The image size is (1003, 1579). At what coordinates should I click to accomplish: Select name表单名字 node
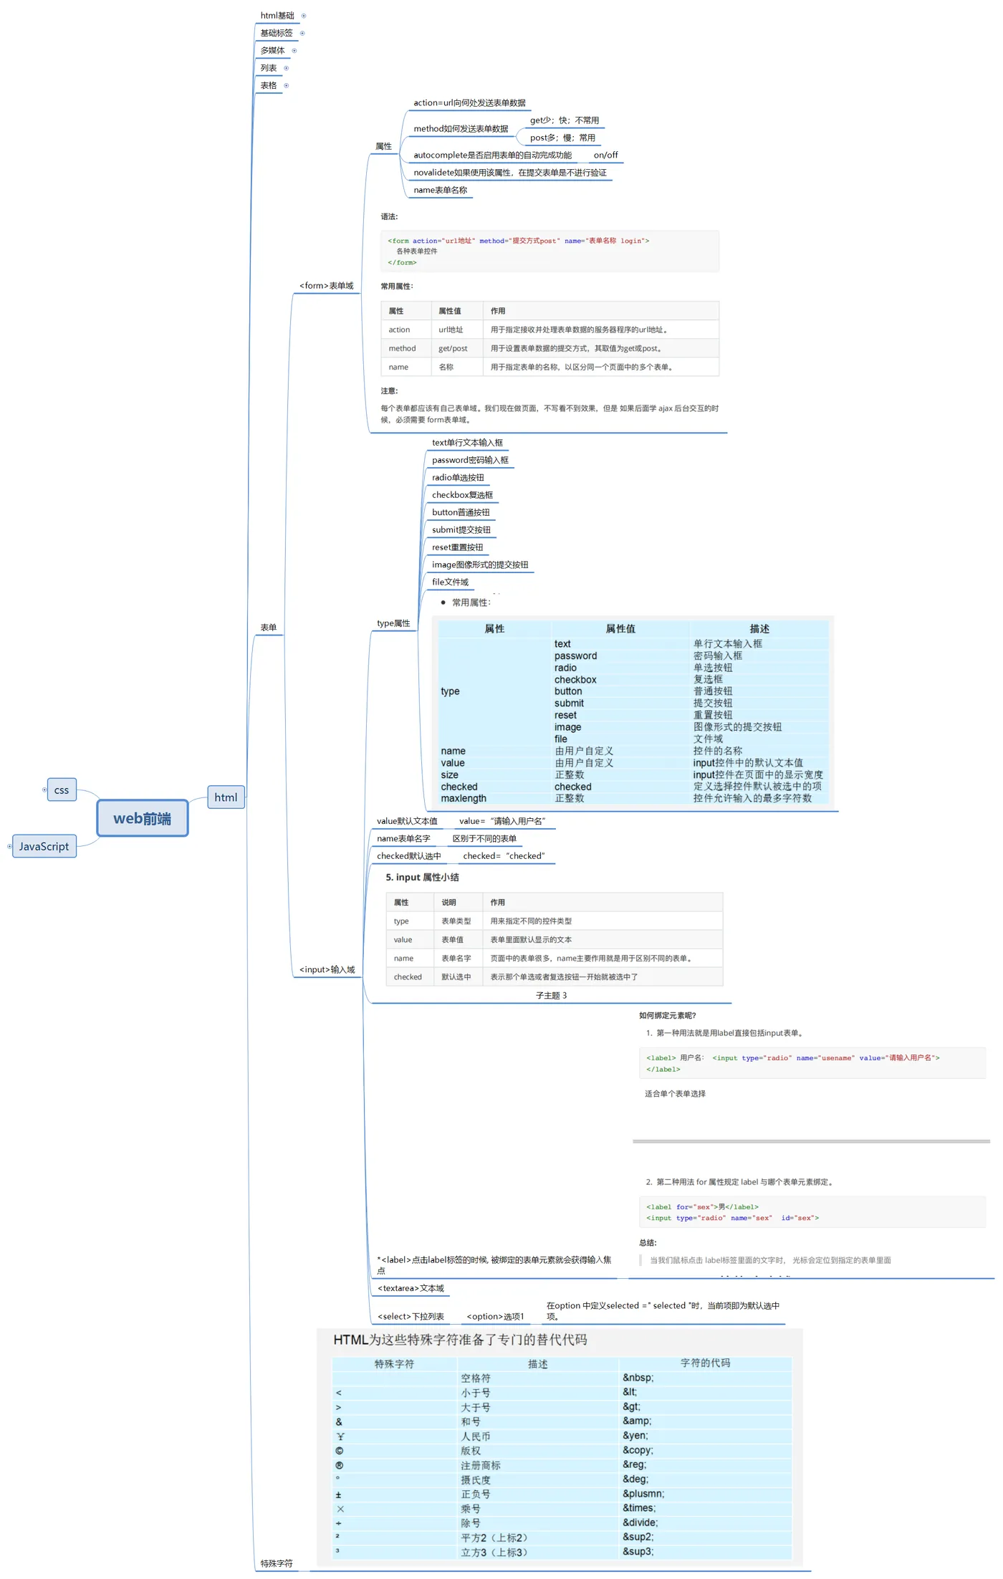point(404,839)
